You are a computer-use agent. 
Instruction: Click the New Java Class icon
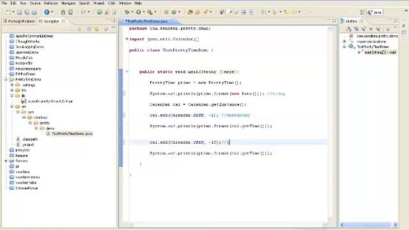click(174, 12)
